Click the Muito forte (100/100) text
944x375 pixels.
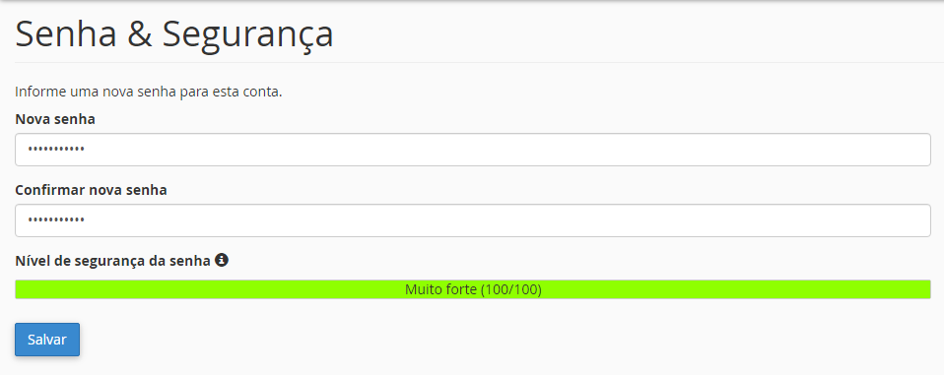coord(473,289)
